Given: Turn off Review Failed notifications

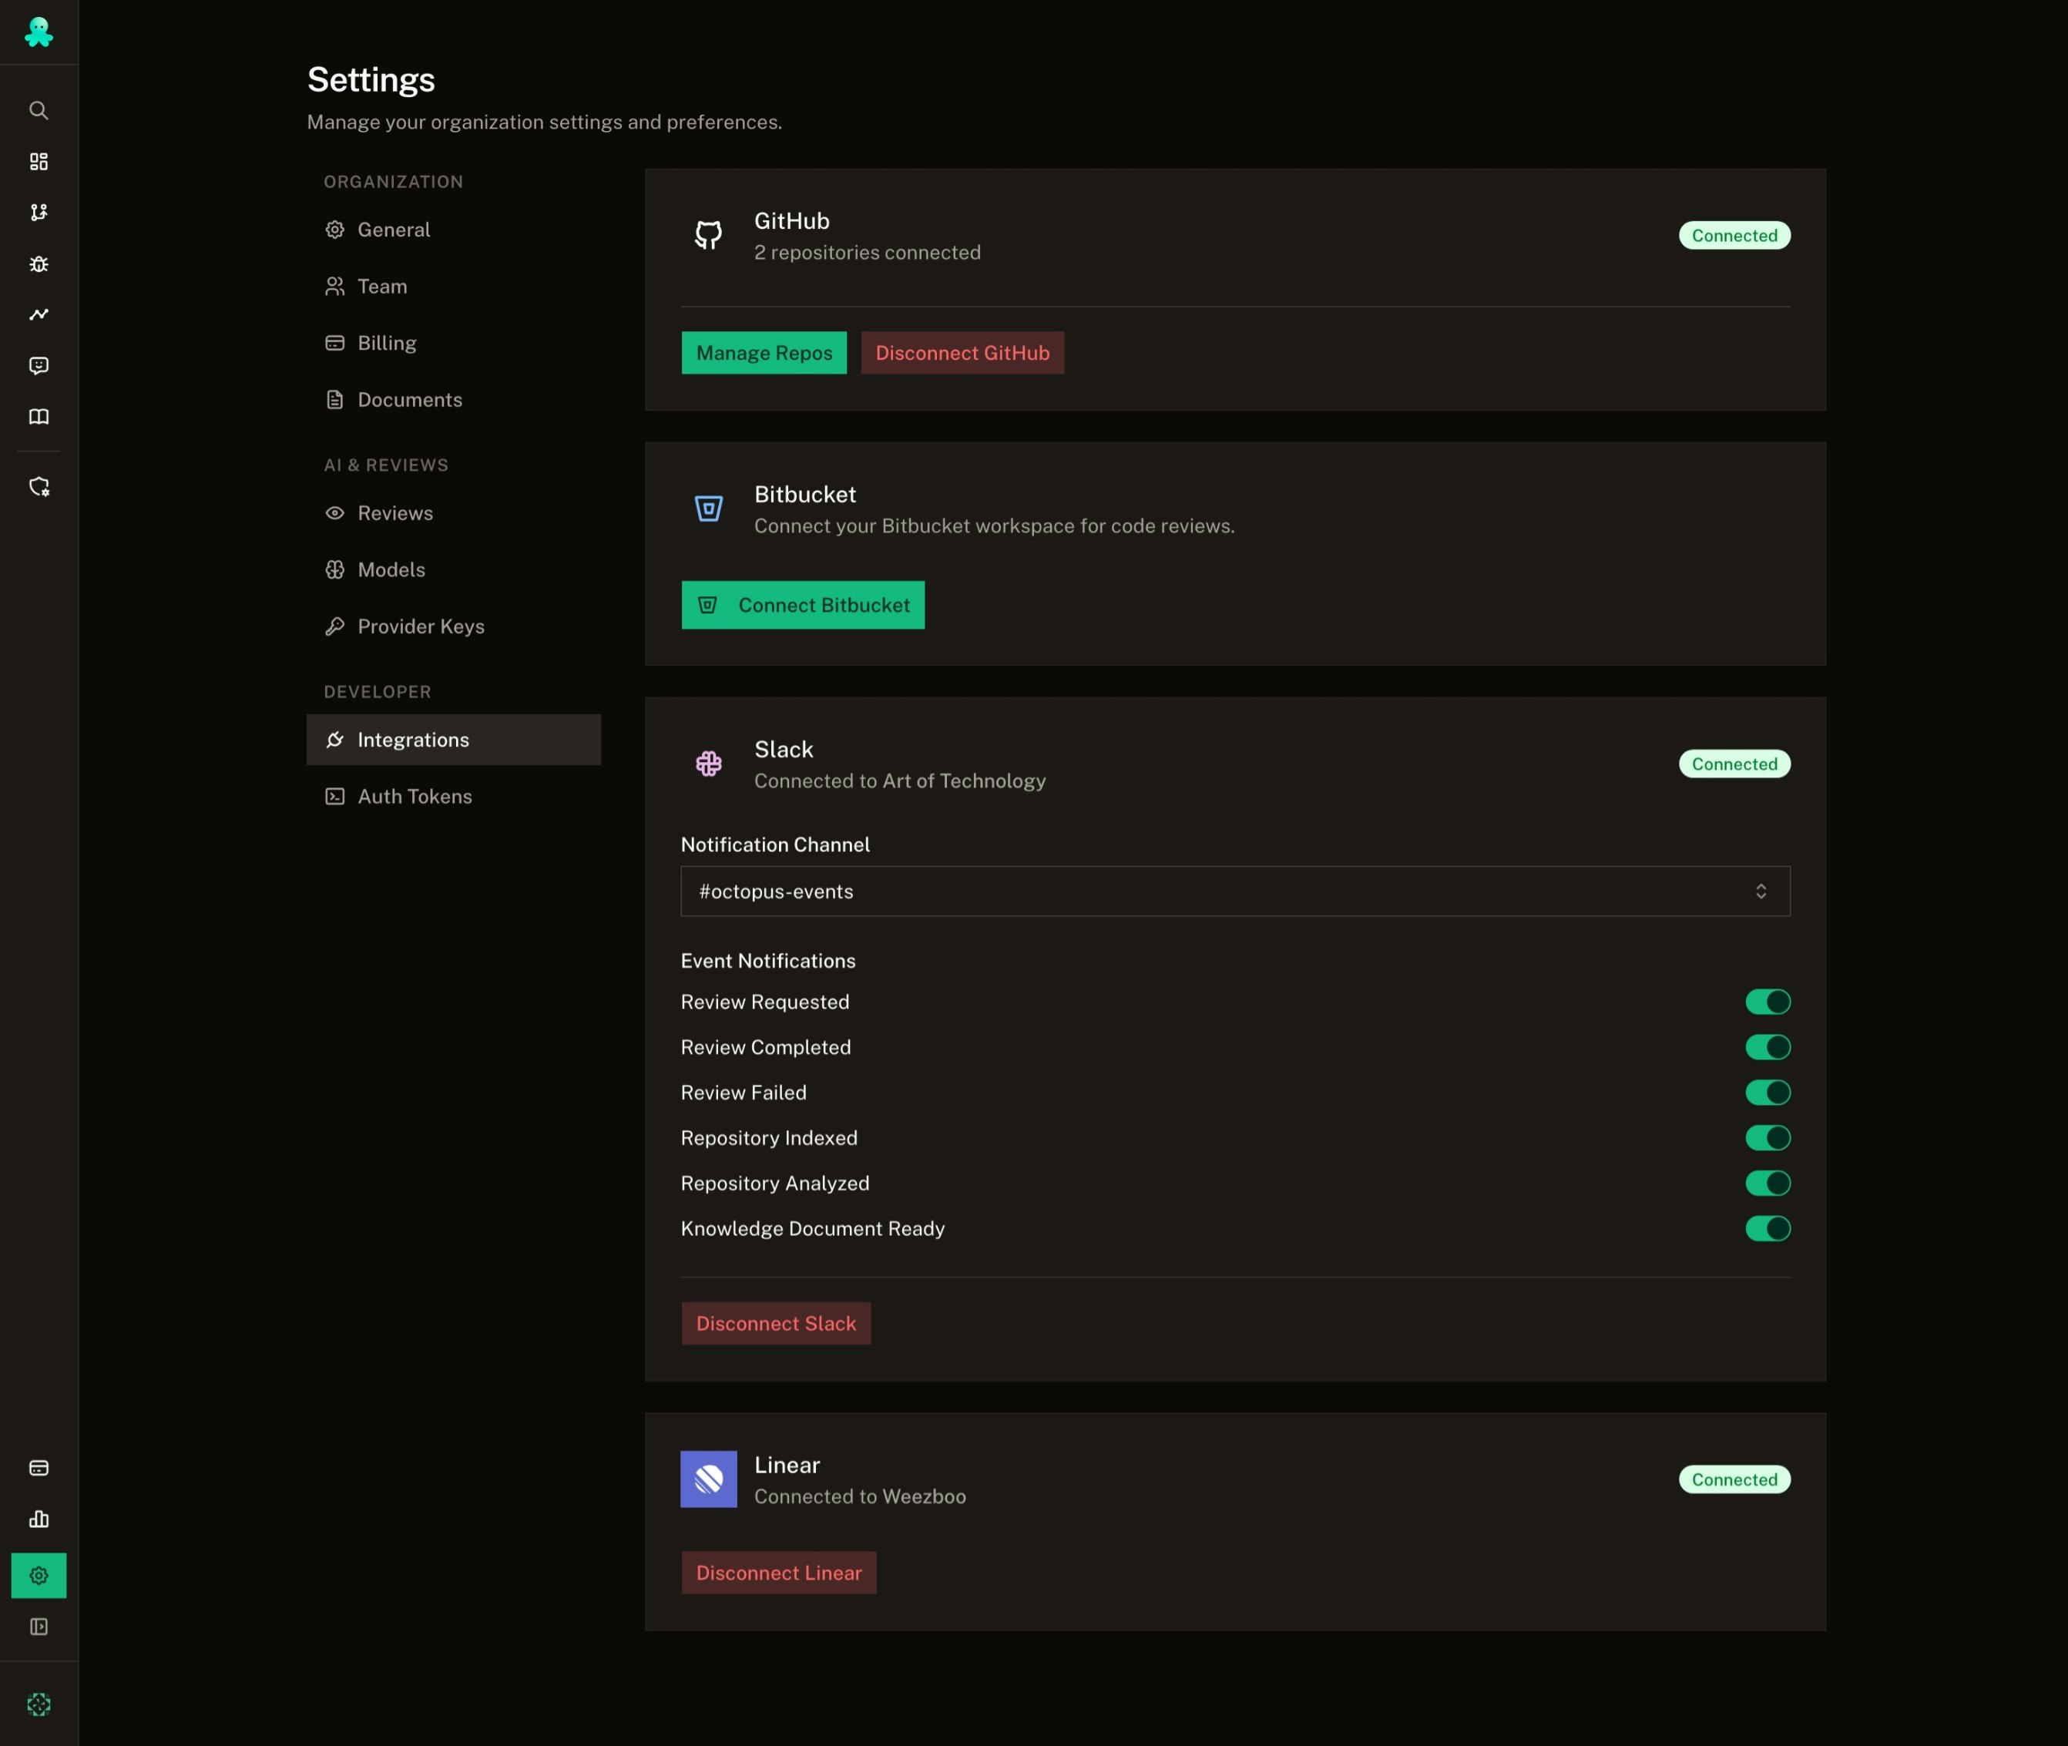Looking at the screenshot, I should tap(1767, 1093).
